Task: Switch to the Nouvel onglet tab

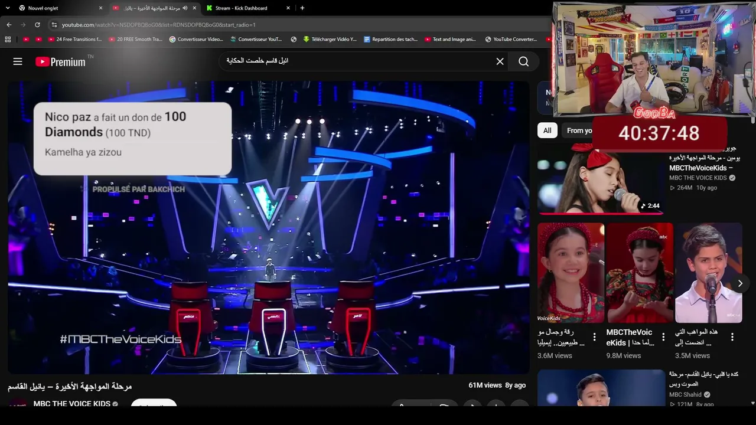Action: (59, 8)
